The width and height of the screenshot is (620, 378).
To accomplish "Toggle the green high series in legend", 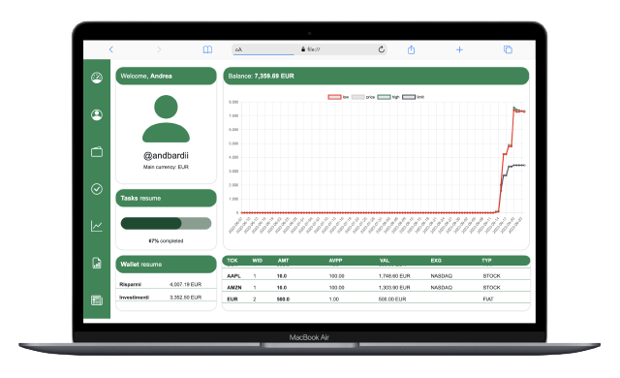I will [388, 97].
